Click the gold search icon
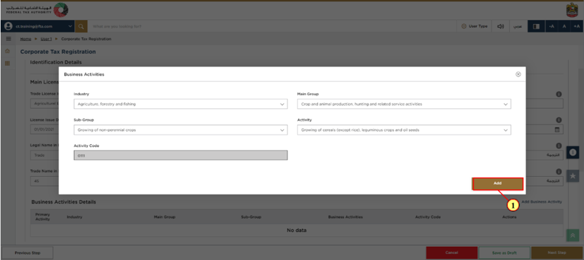Screen dimensions: 584x260 [81, 26]
